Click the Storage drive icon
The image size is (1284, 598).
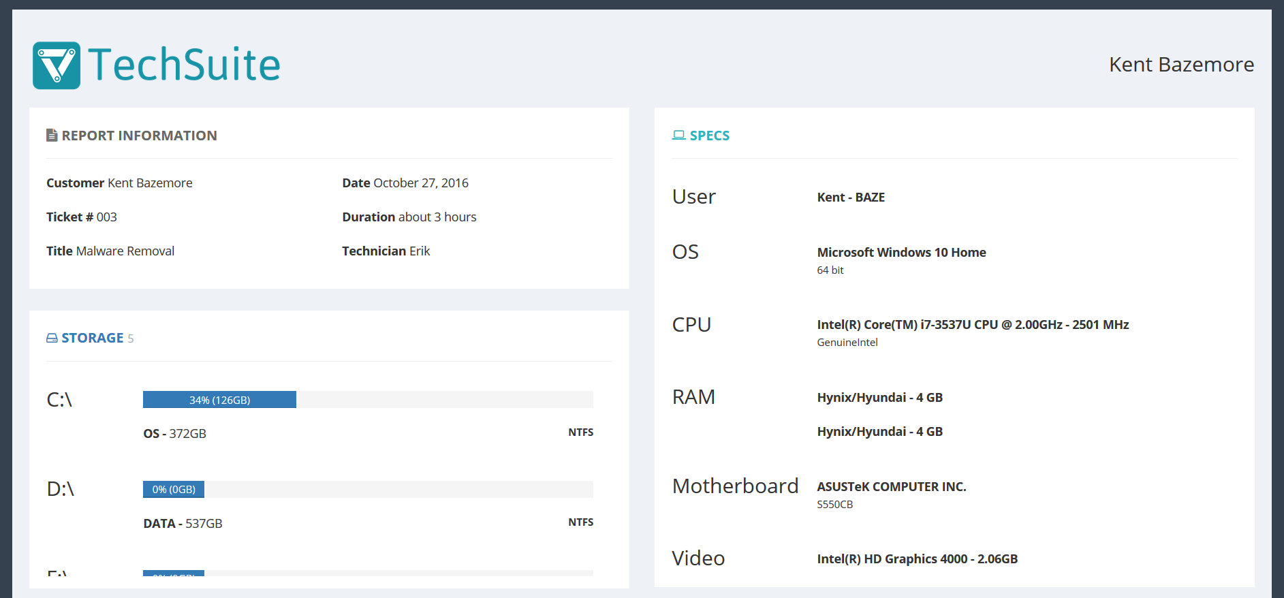(52, 338)
